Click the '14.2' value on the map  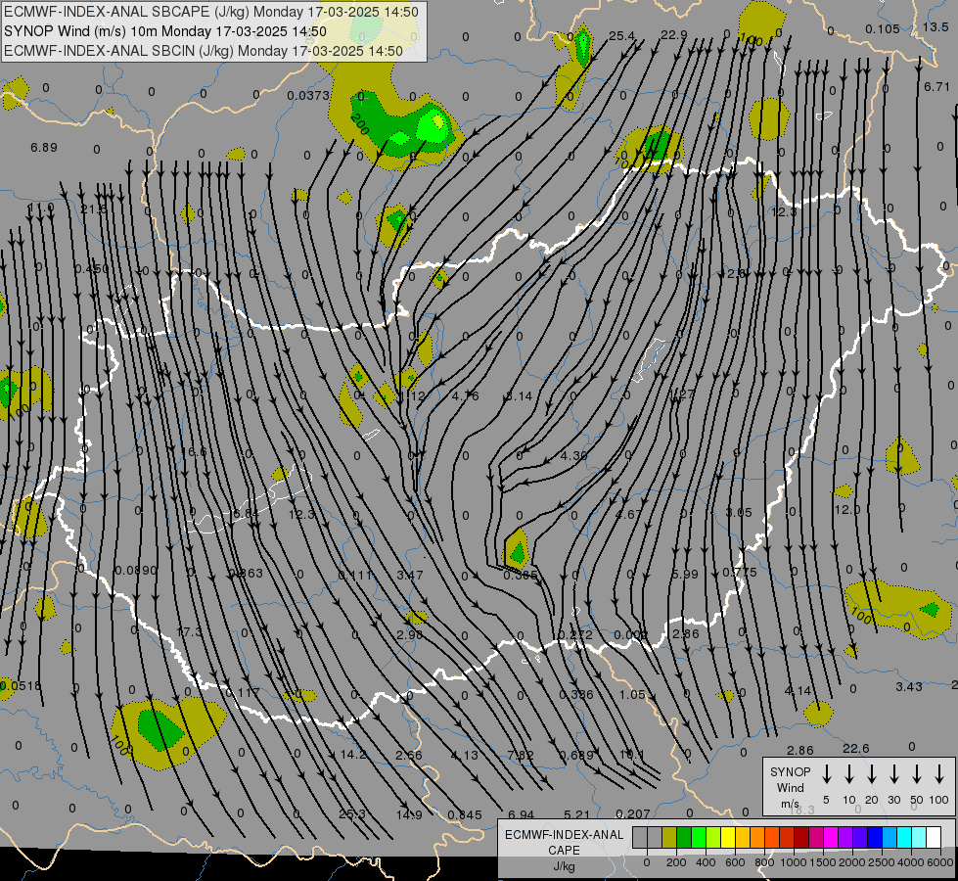point(353,755)
